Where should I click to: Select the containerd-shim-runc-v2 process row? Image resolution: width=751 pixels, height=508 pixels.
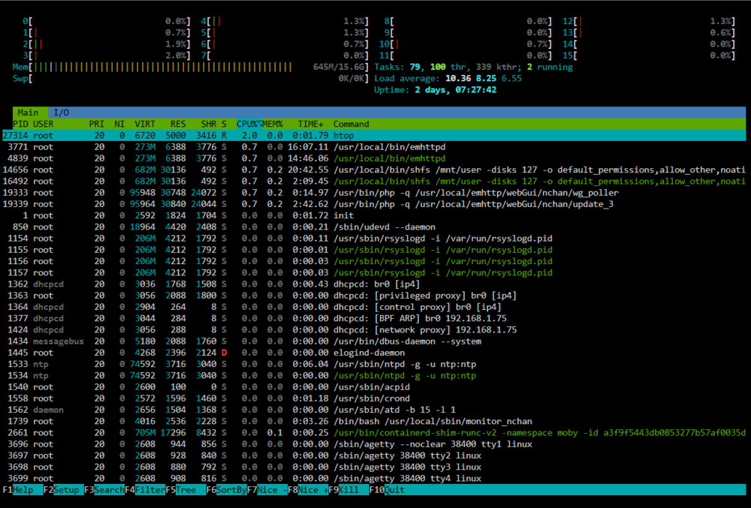click(373, 433)
